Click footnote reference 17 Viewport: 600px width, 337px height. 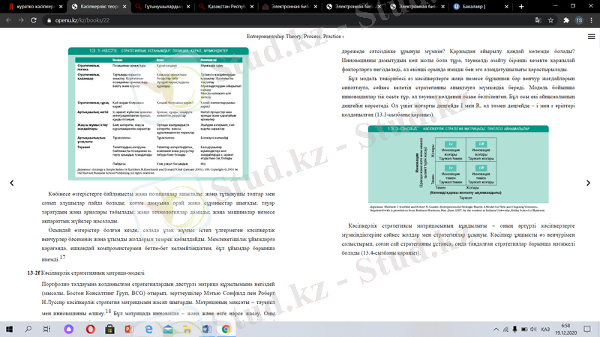click(62, 257)
